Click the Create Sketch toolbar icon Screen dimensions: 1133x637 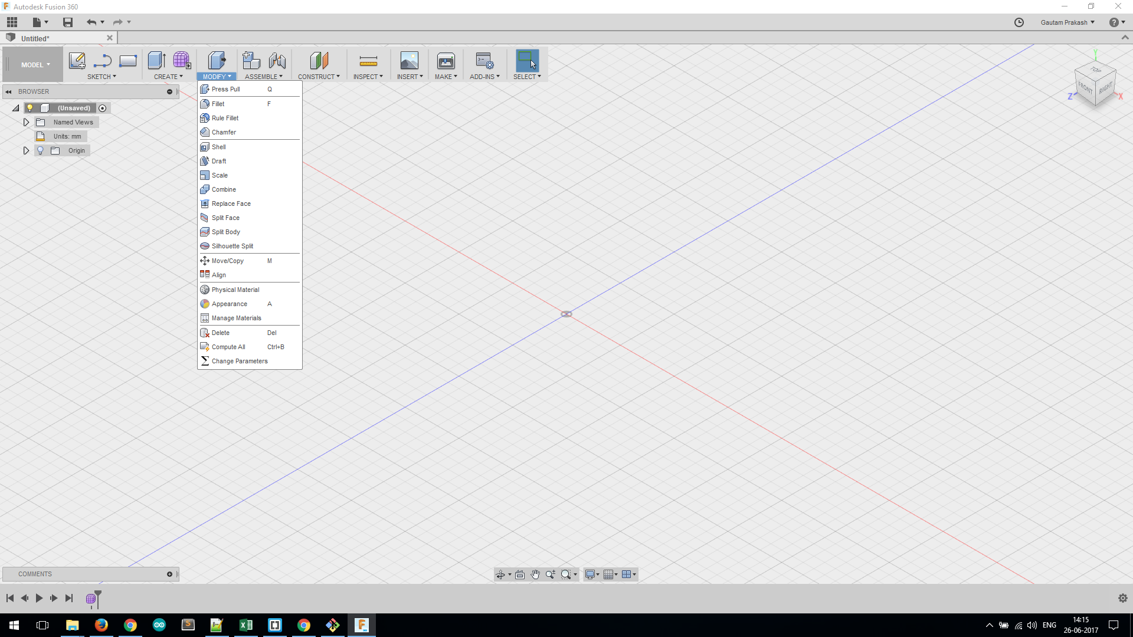(77, 61)
